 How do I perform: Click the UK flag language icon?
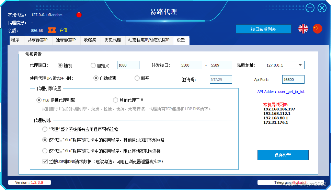click(303, 29)
